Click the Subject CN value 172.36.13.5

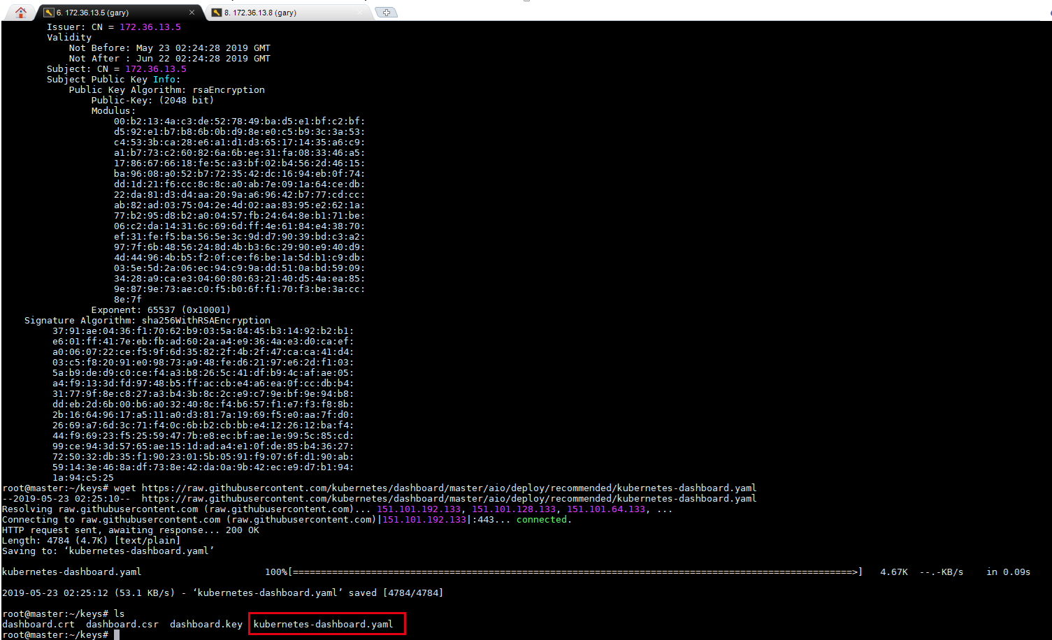click(156, 68)
